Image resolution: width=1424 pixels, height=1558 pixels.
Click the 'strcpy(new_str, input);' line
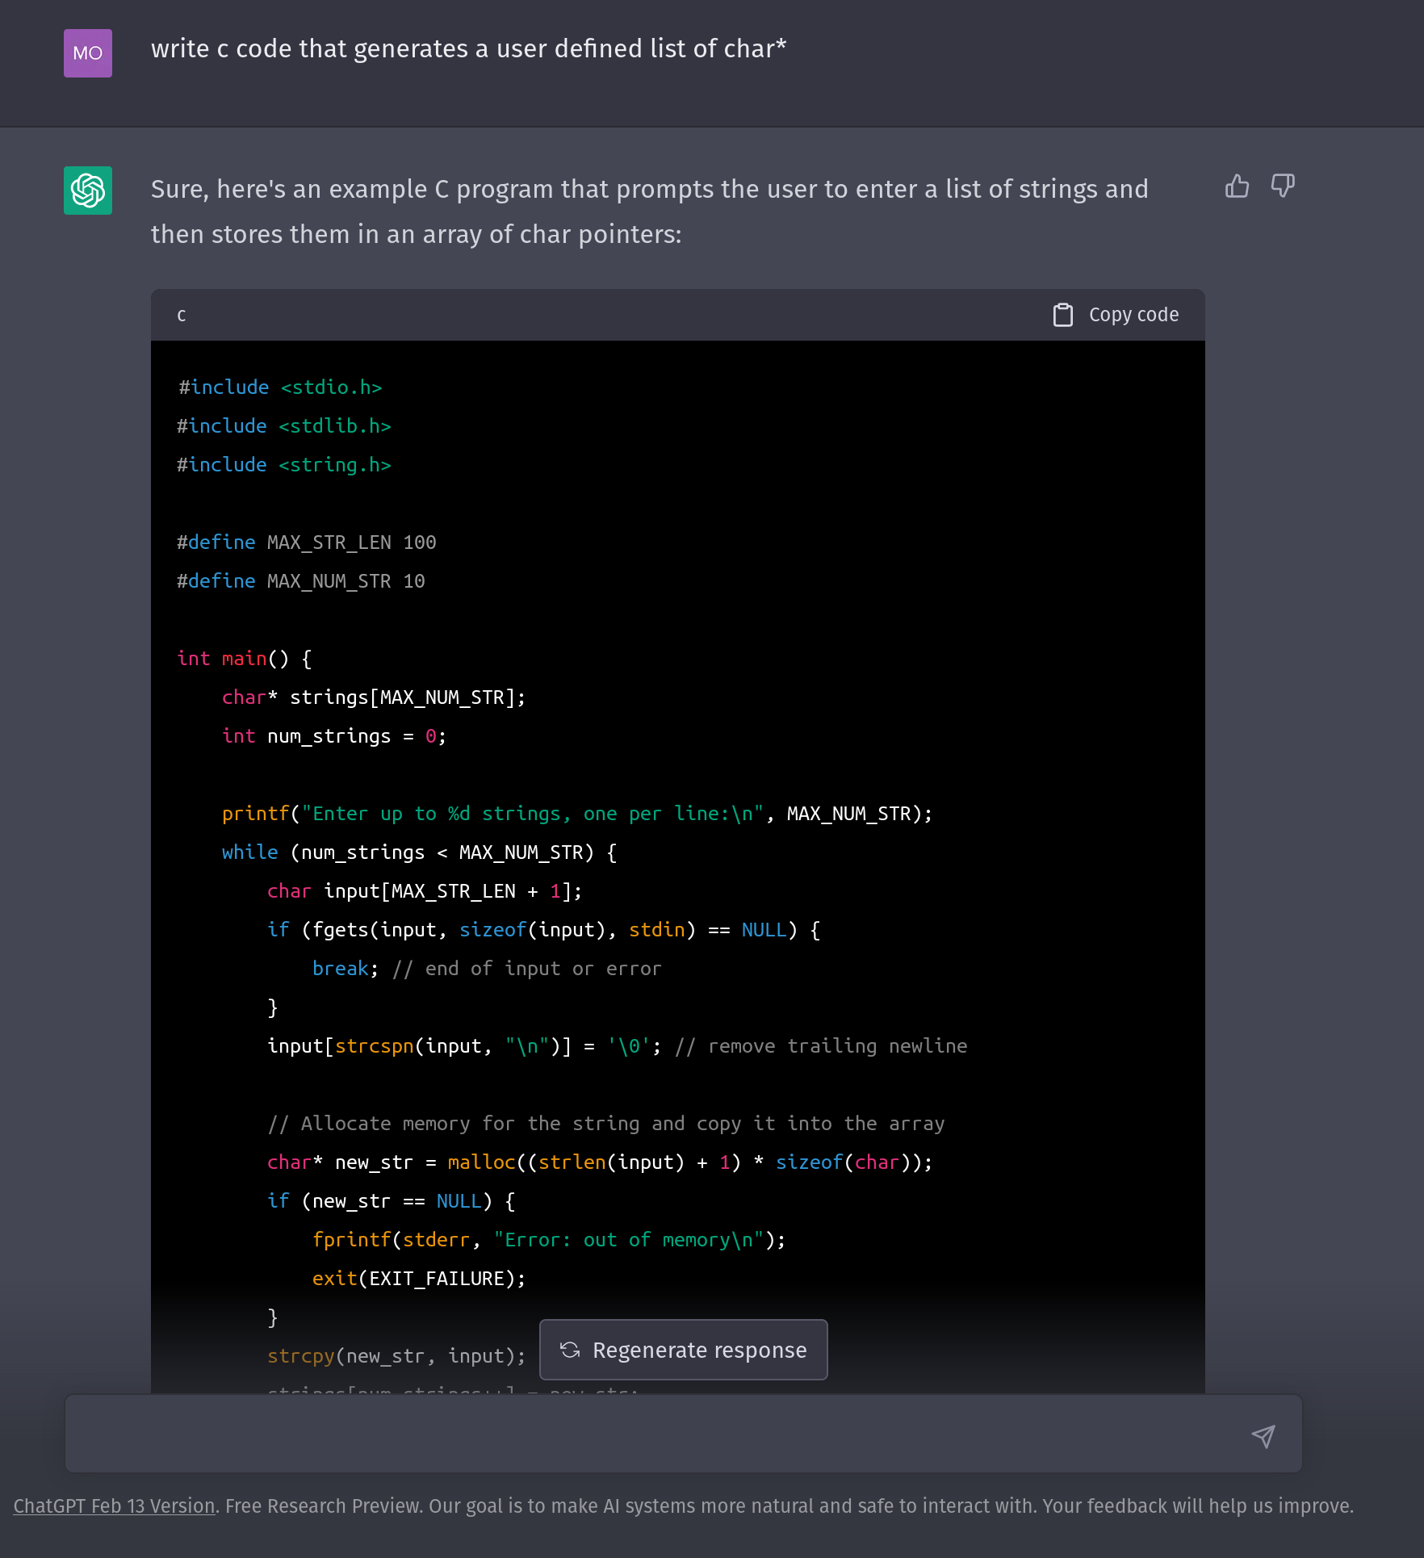pyautogui.click(x=396, y=1356)
